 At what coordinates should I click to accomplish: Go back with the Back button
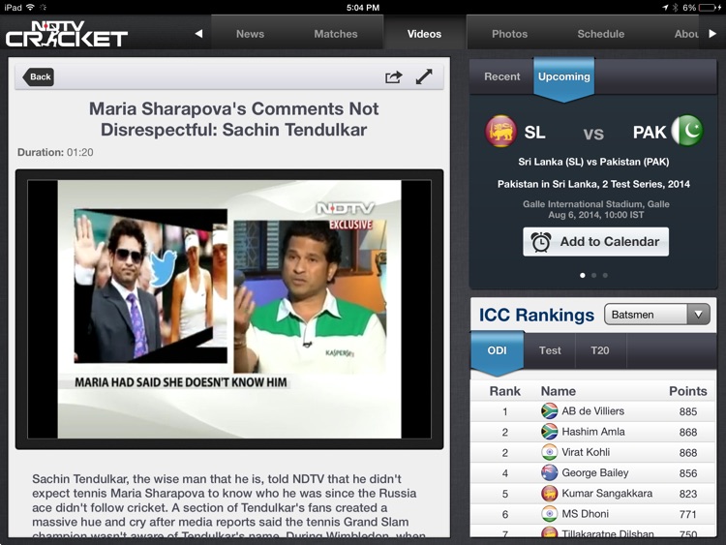[39, 76]
